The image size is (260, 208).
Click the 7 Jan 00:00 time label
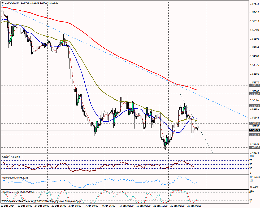pyautogui.click(x=92, y=206)
